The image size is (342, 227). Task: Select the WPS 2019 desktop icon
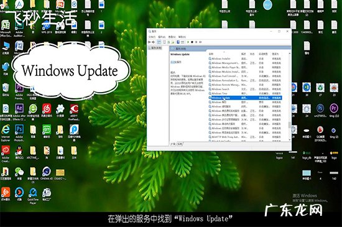coord(47,27)
